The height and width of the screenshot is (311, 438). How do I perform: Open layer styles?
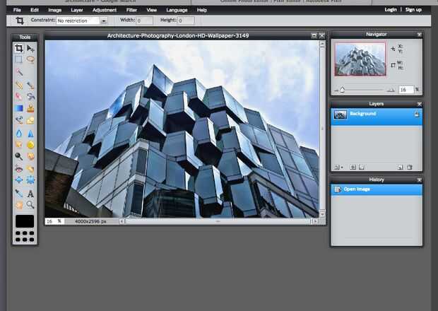[362, 167]
